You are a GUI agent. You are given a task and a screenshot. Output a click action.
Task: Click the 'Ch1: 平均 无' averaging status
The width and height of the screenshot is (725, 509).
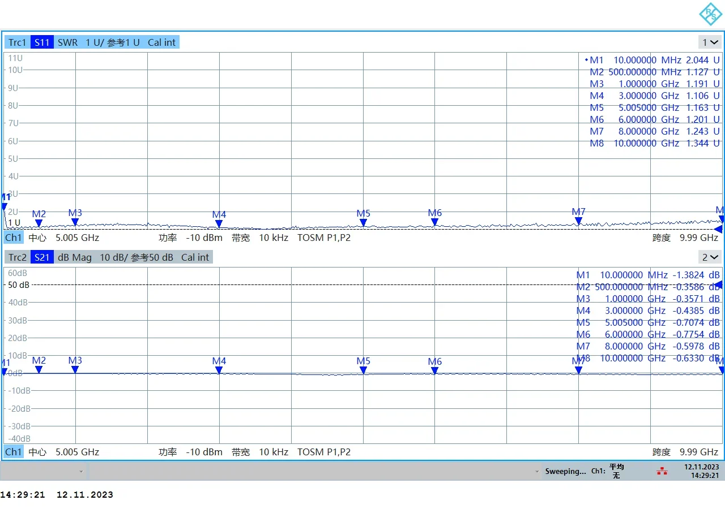tap(608, 471)
